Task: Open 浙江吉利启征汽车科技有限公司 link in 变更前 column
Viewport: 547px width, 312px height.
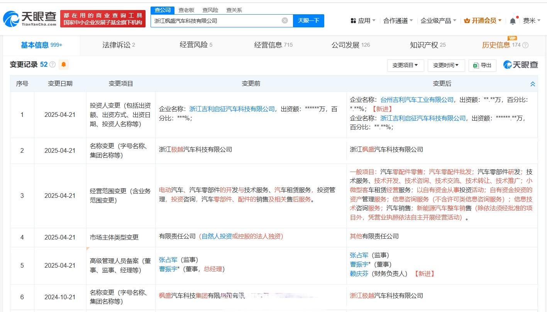Action: tap(232, 109)
